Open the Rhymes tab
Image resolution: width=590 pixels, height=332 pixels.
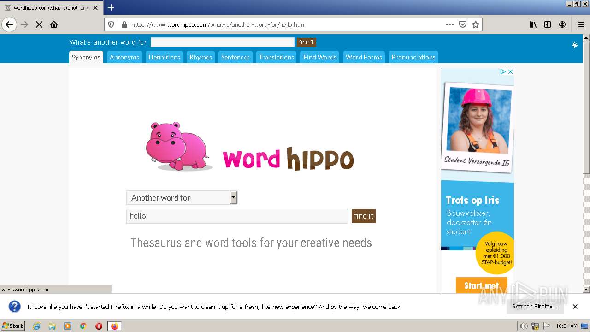(201, 57)
